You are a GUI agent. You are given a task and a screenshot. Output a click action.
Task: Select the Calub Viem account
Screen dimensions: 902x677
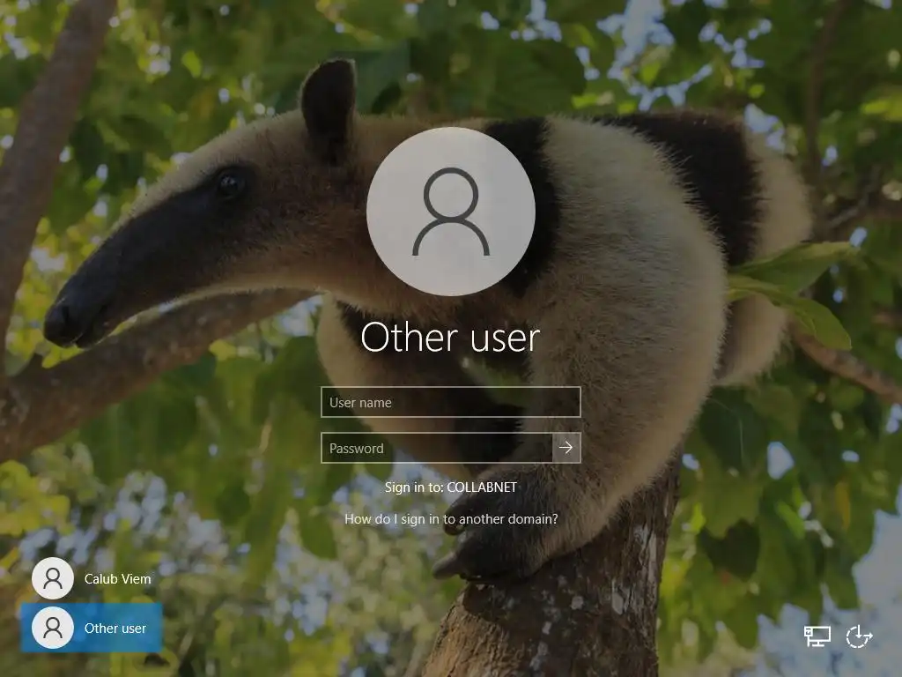coord(92,578)
